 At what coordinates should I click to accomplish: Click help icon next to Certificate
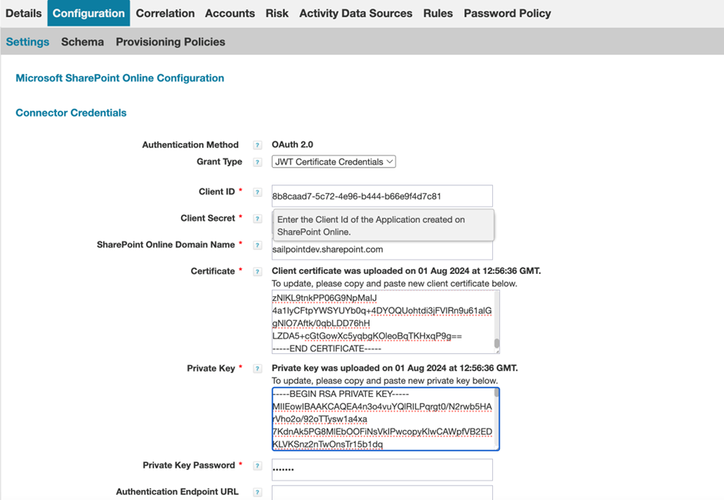(x=257, y=272)
